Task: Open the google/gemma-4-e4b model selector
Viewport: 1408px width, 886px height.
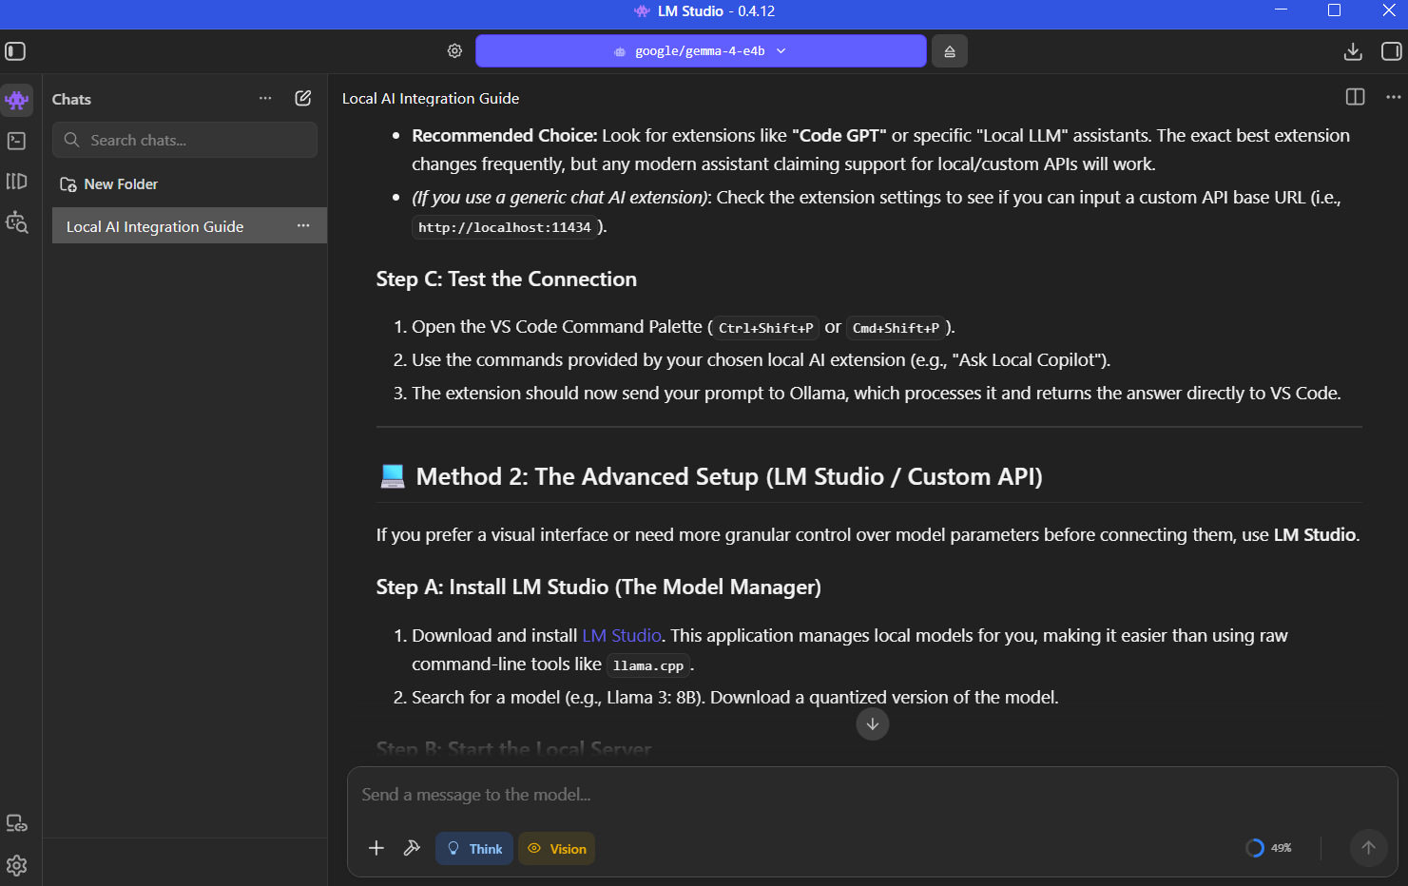Action: (701, 51)
